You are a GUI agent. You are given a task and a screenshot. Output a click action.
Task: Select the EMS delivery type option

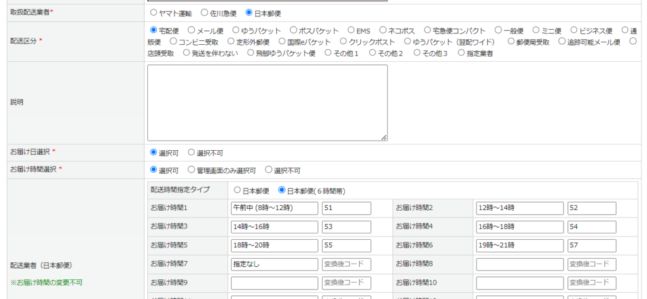[x=351, y=30]
